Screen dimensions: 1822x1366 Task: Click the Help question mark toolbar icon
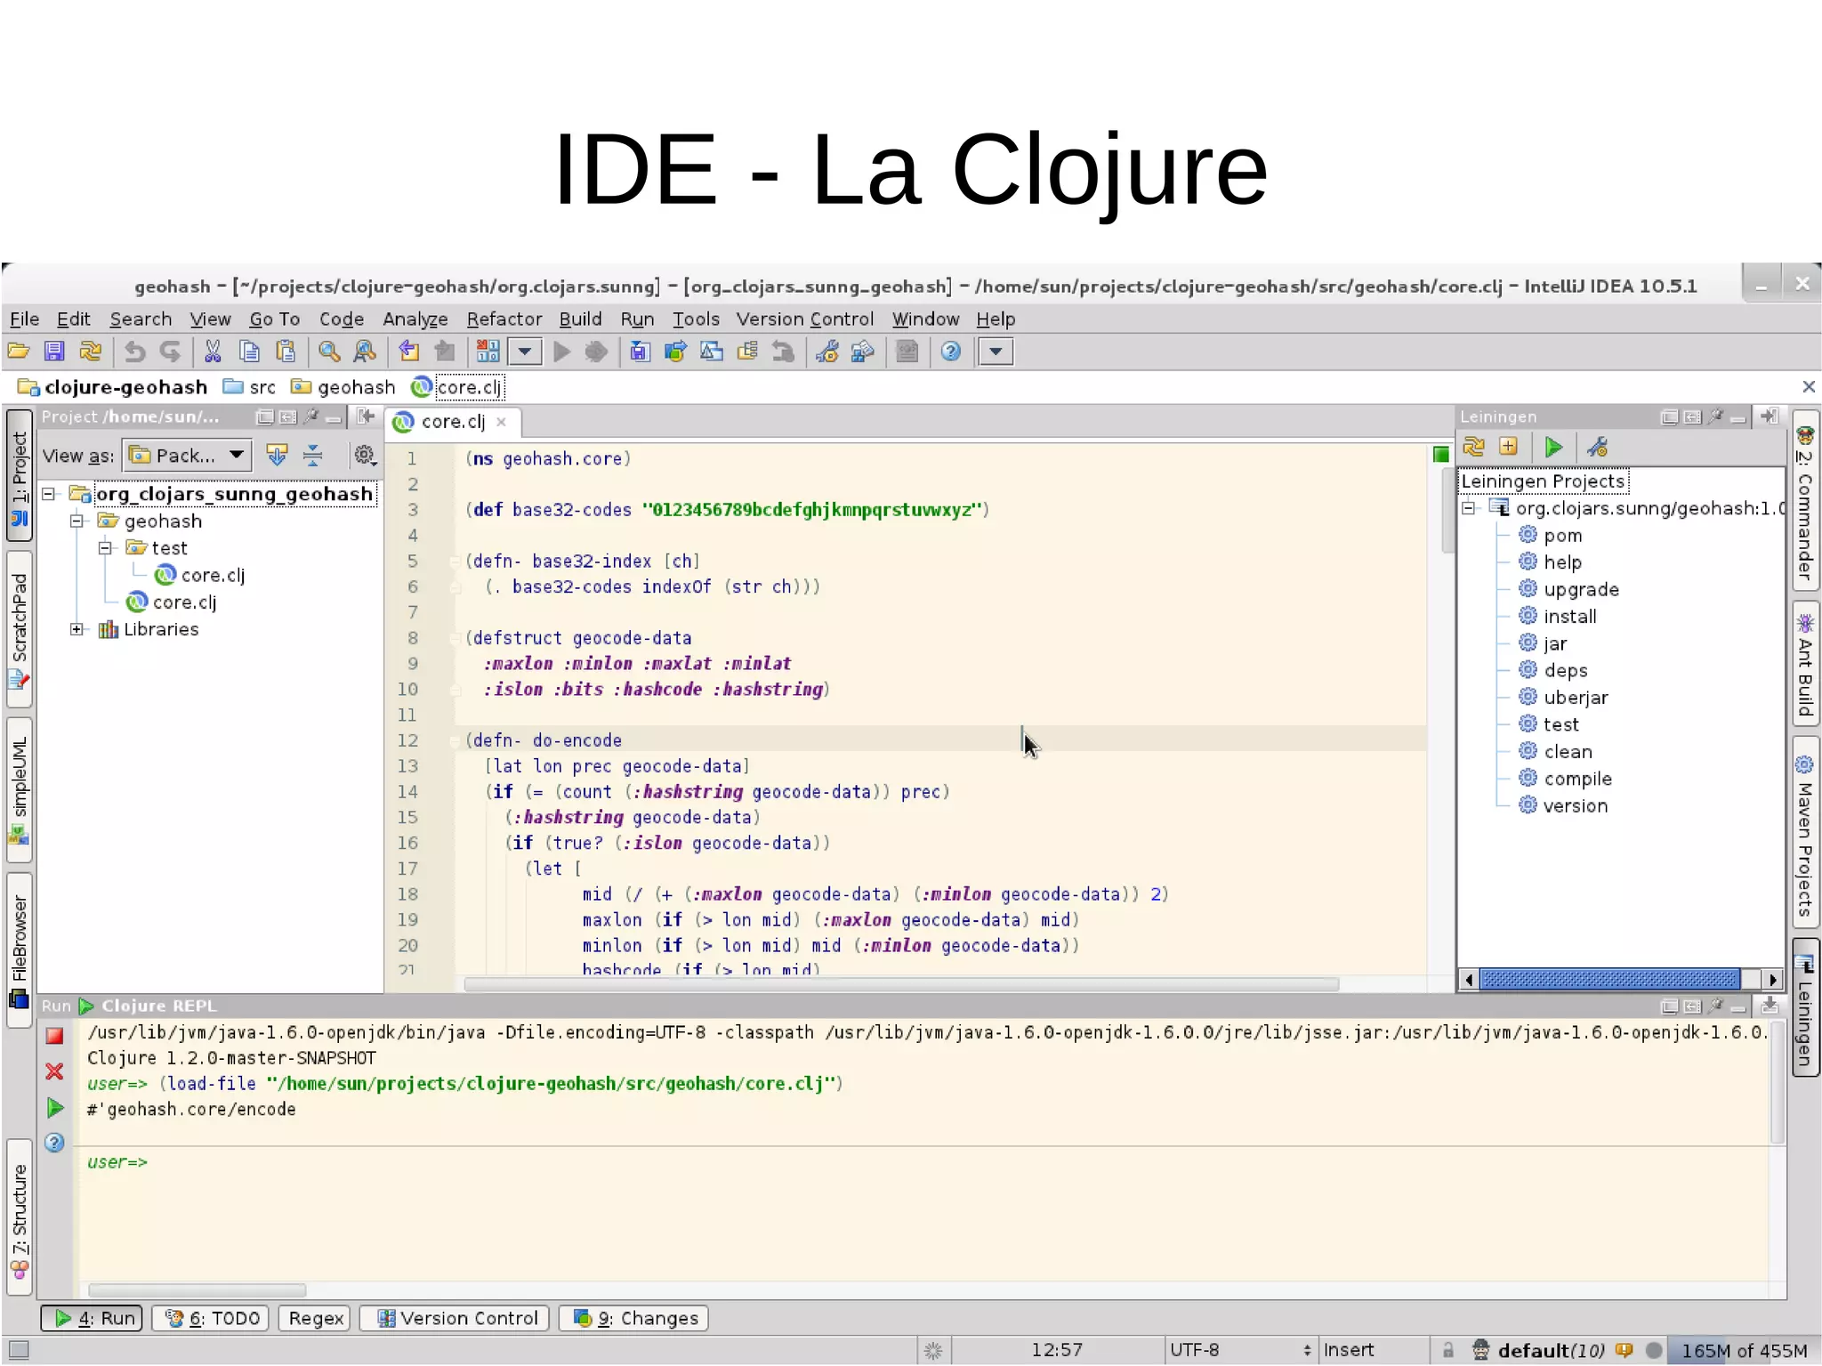point(951,352)
